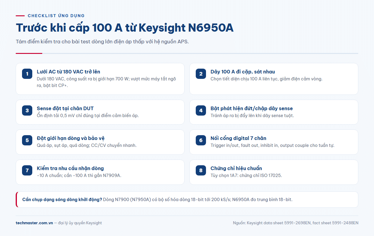Click text 'Tùy chọn 1A7: chứng chỉ ISO 17025'
Viewport: 374px width, 236px height.
(x=246, y=175)
